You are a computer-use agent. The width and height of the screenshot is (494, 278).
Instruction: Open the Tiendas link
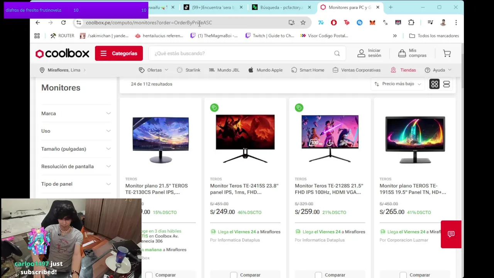pyautogui.click(x=403, y=70)
